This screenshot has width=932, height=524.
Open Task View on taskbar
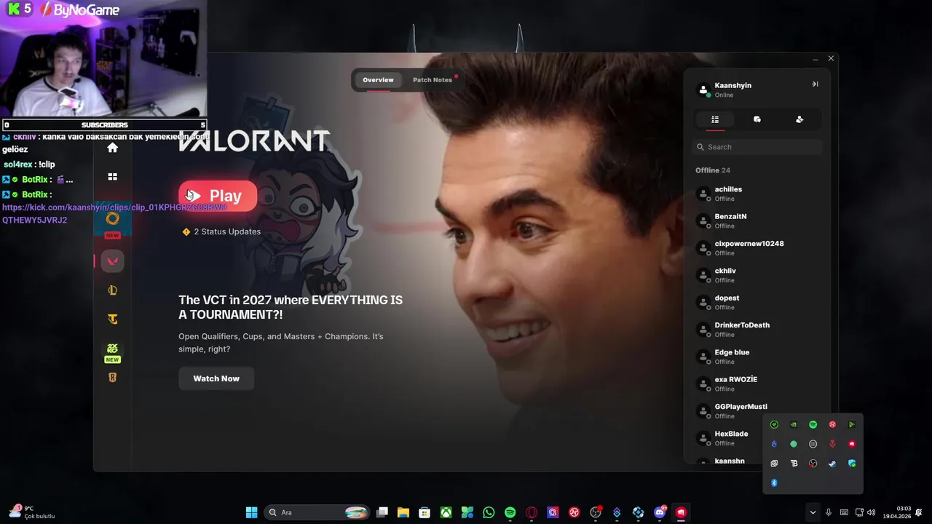pos(382,512)
